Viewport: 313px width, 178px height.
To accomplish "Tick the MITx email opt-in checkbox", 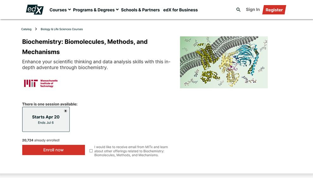I will tap(91, 151).
